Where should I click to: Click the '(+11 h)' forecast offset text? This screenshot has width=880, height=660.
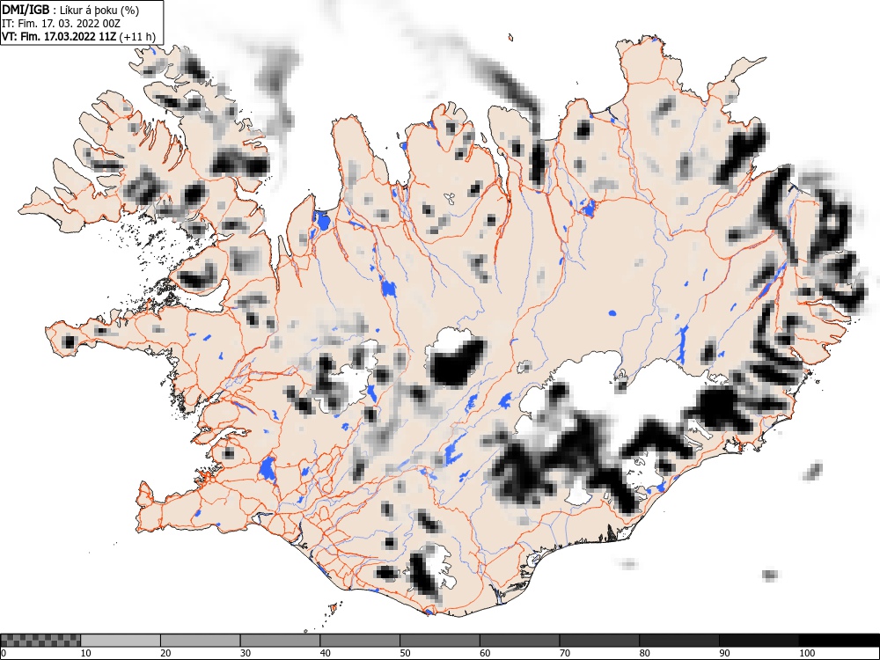tap(137, 37)
